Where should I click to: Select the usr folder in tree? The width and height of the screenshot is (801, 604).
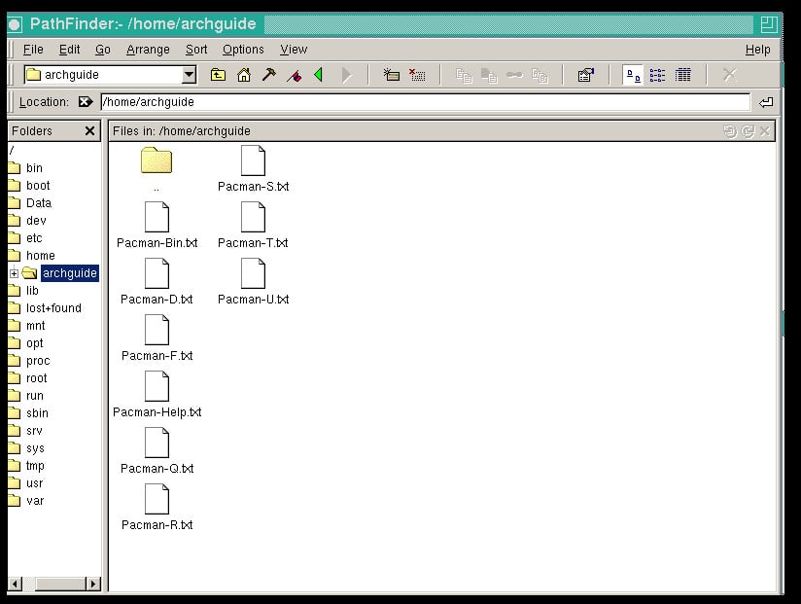26,483
